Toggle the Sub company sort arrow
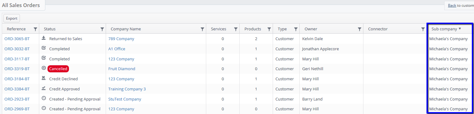The width and height of the screenshot is (474, 114). (460, 29)
